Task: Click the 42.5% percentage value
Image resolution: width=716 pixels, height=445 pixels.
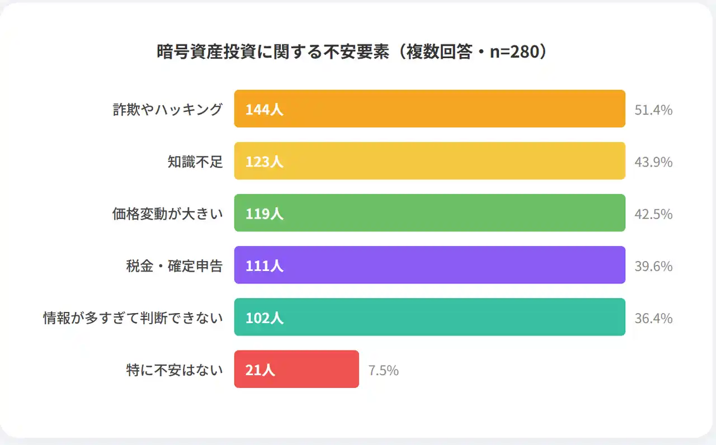Action: click(x=653, y=214)
